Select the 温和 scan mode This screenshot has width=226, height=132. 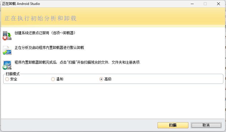tap(57, 79)
